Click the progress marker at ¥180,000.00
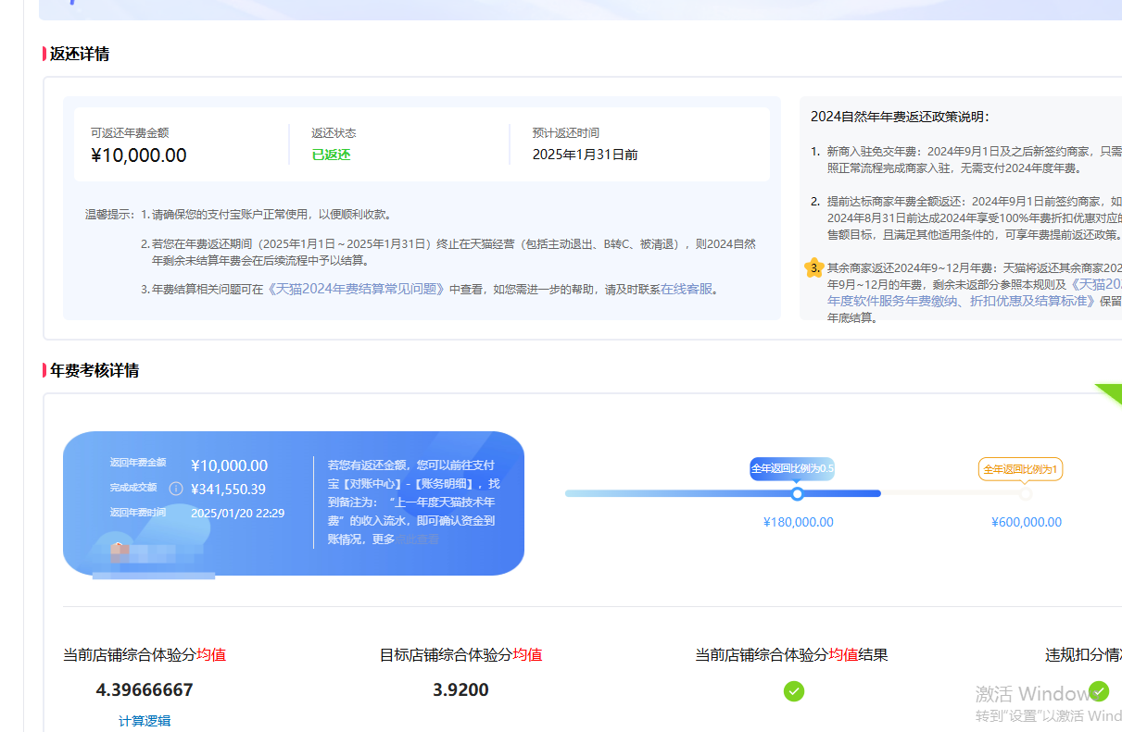Image resolution: width=1122 pixels, height=732 pixels. pos(797,494)
